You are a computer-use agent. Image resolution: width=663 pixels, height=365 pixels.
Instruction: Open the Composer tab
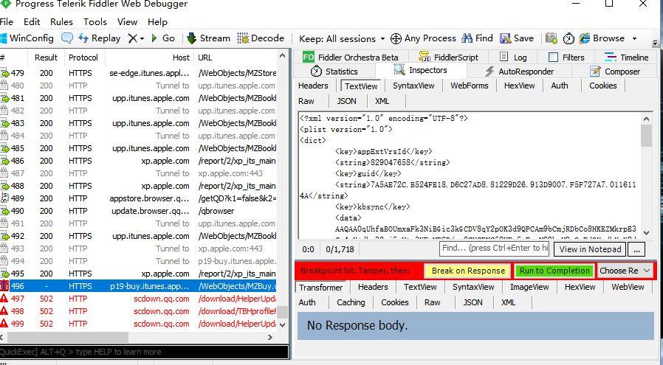615,72
